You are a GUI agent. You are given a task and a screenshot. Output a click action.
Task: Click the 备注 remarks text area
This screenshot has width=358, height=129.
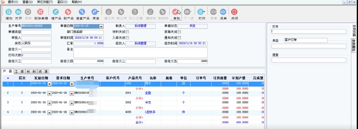coord(140,53)
